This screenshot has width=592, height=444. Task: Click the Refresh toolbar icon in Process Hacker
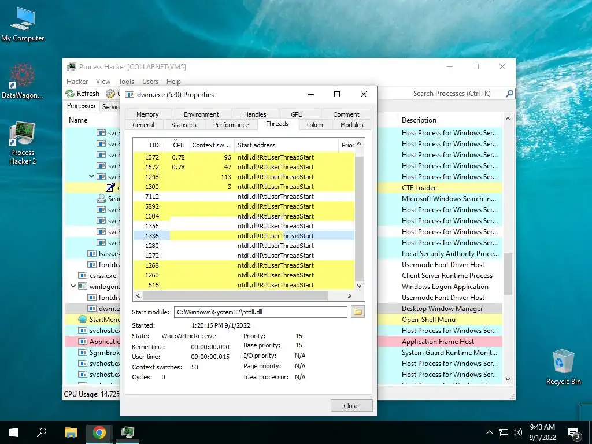(70, 93)
